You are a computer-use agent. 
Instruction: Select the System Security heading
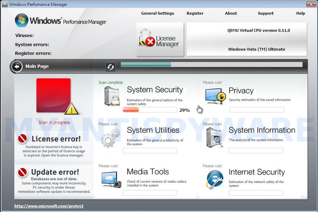click(x=155, y=90)
